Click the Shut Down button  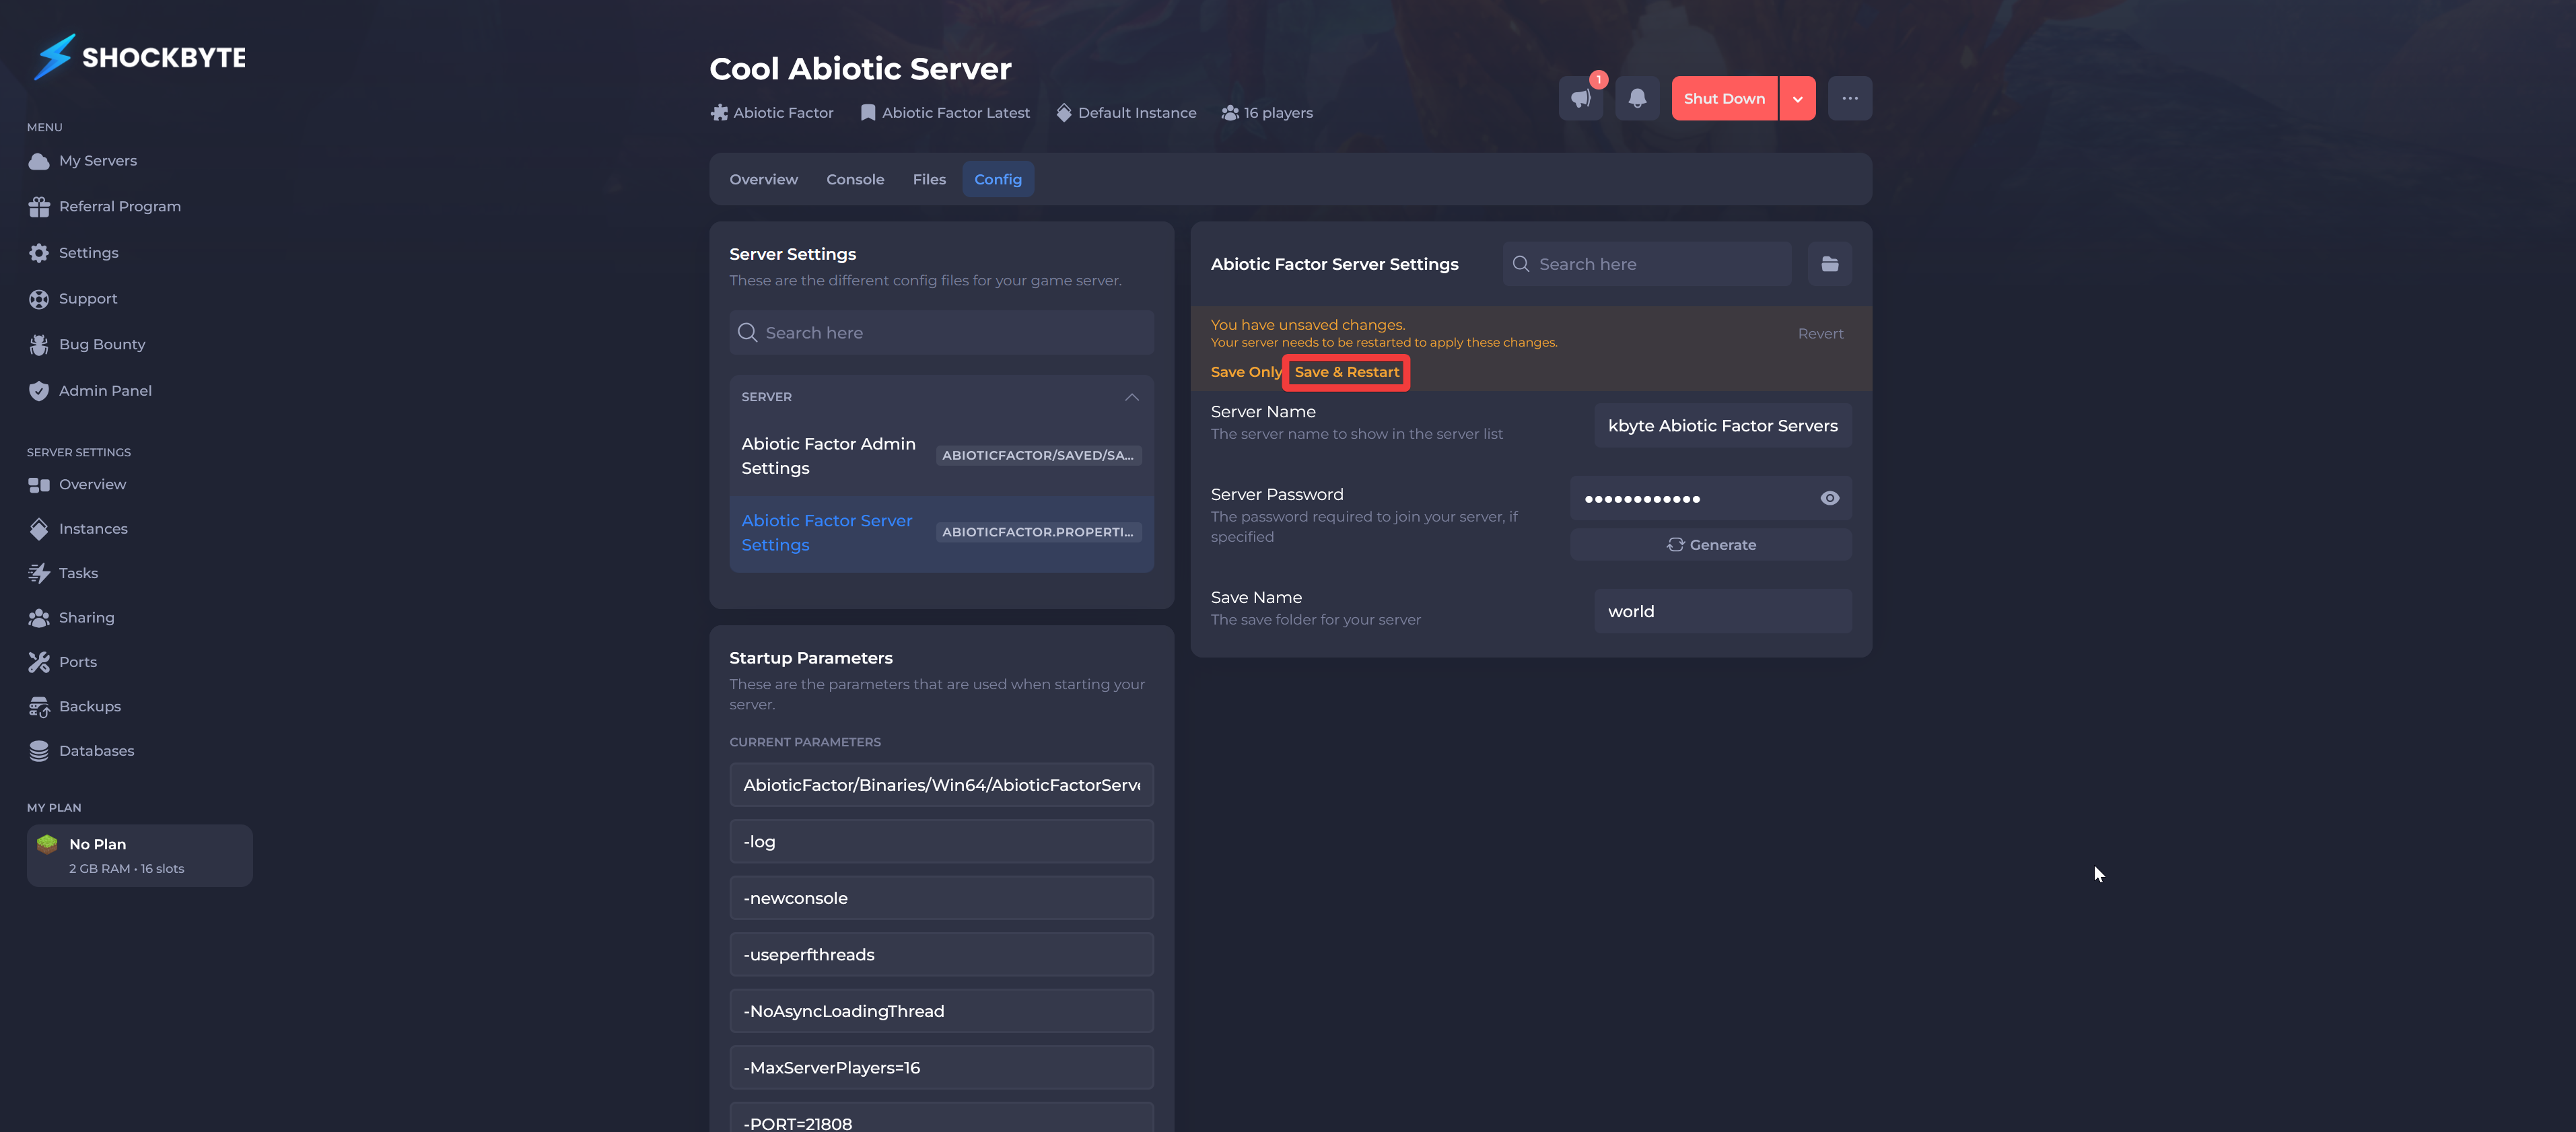(x=1724, y=98)
